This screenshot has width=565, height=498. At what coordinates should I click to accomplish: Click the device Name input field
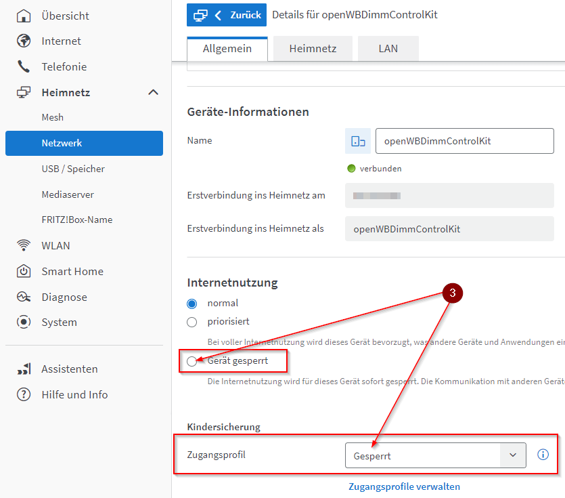[x=464, y=141]
